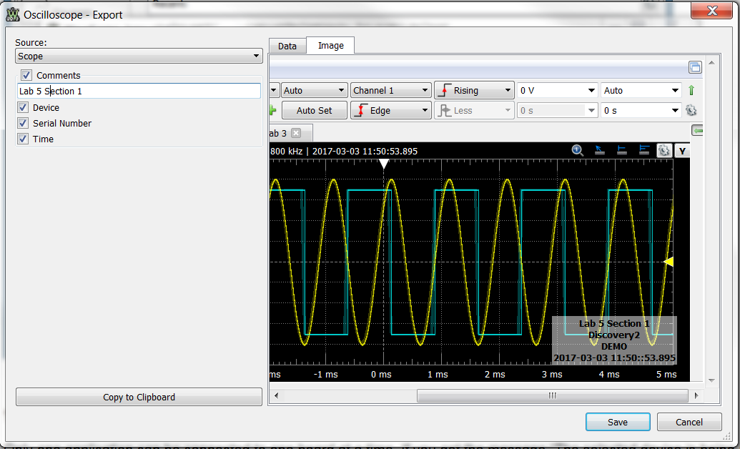Open the horizontal cursors tool on the scope
Viewport: 740px width, 449px height.
click(x=621, y=151)
